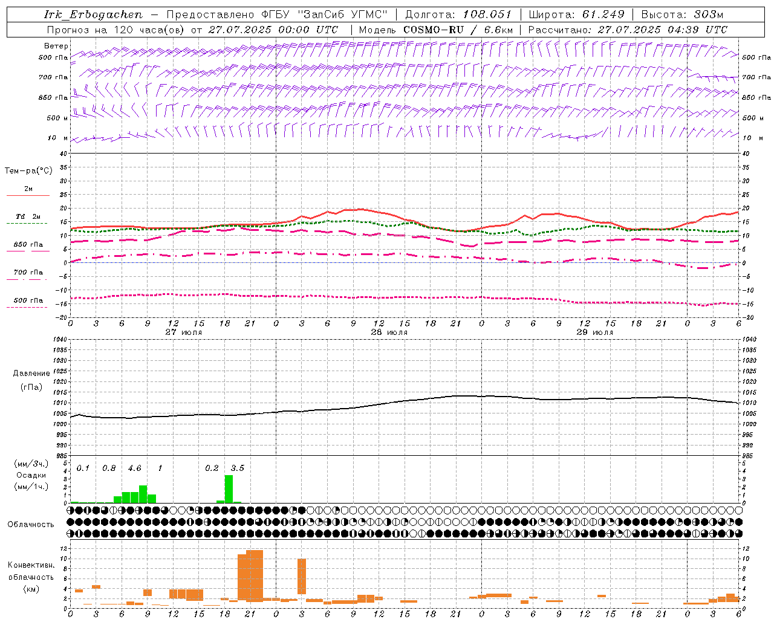774x619 pixels.
Task: Click the 3-hour precipitation value 3.5
Action: pyautogui.click(x=237, y=468)
